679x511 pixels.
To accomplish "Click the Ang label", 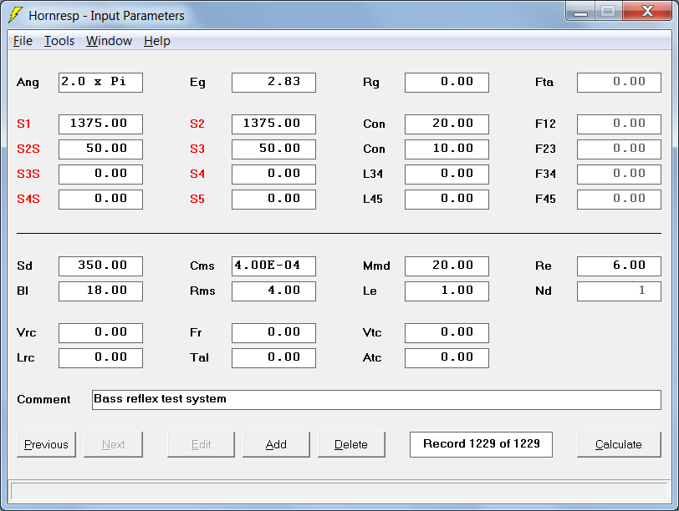I will click(28, 83).
